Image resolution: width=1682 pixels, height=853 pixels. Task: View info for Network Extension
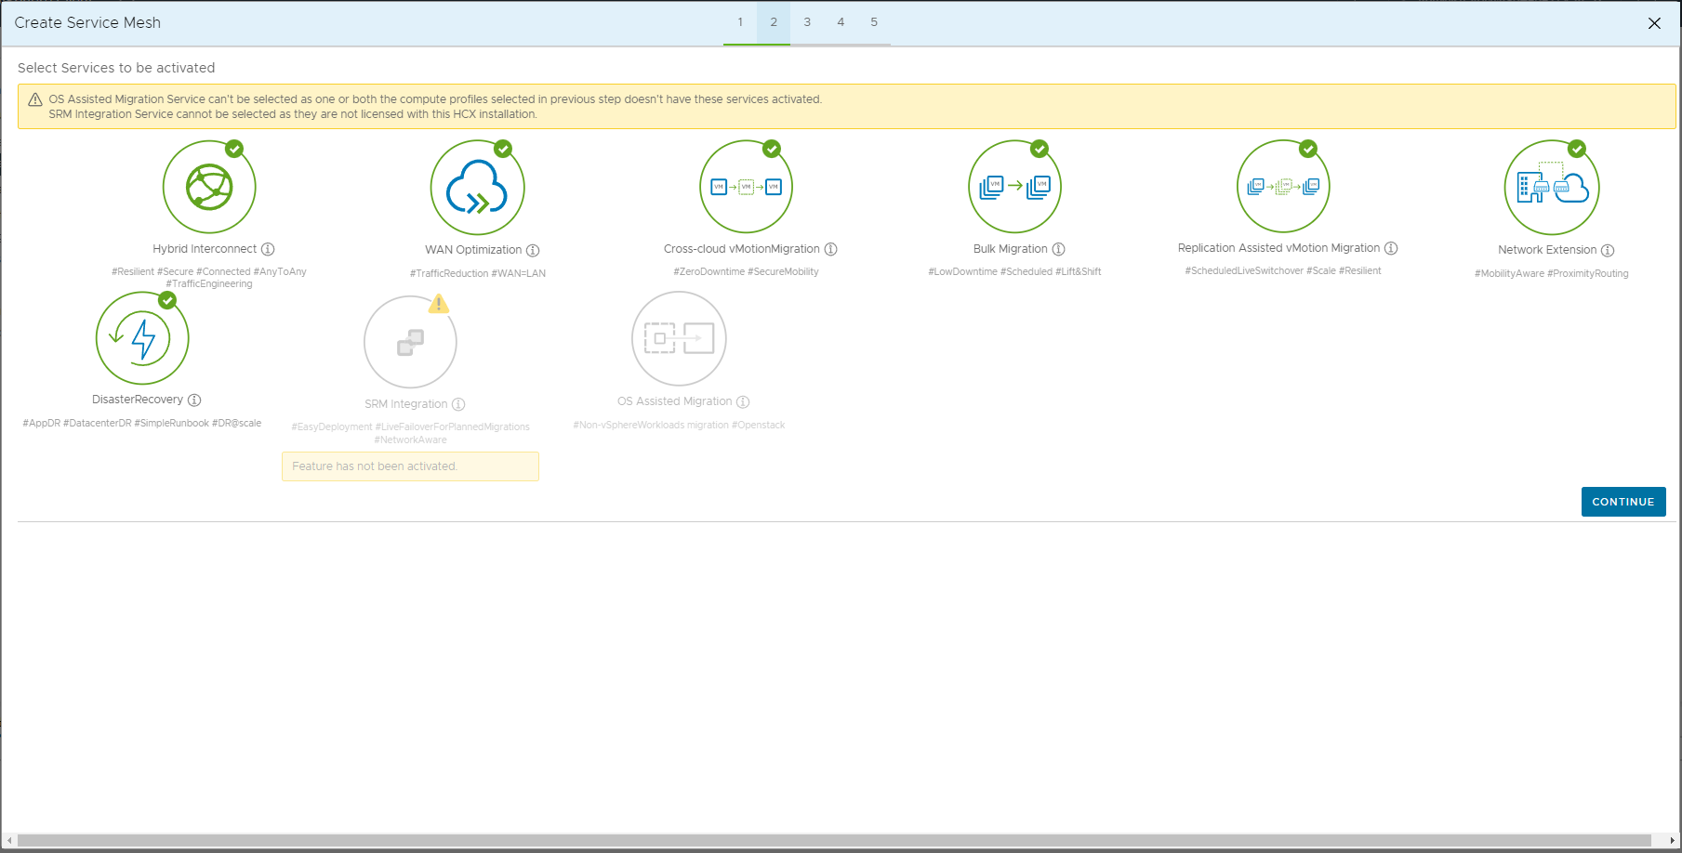[x=1608, y=250]
